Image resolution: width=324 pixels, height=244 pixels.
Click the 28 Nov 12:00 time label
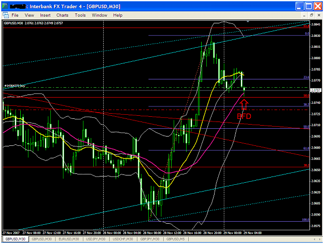[x=172, y=233]
